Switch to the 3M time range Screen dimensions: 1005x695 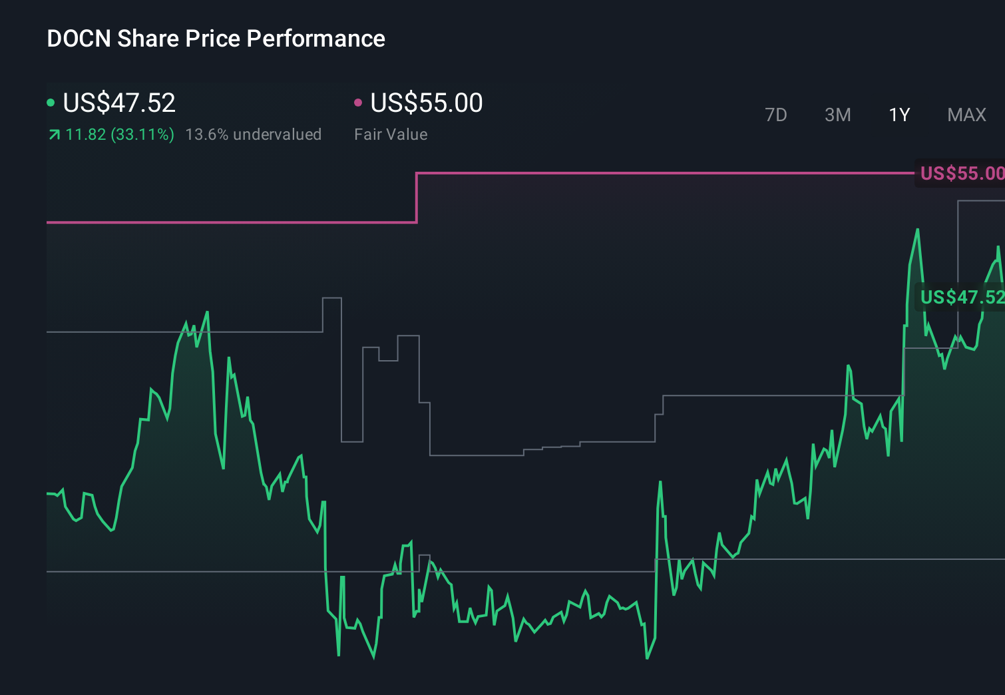coord(837,115)
